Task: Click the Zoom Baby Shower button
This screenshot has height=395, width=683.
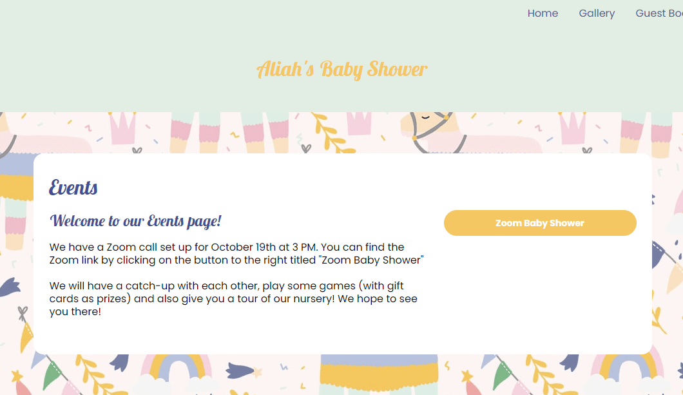Action: tap(540, 222)
